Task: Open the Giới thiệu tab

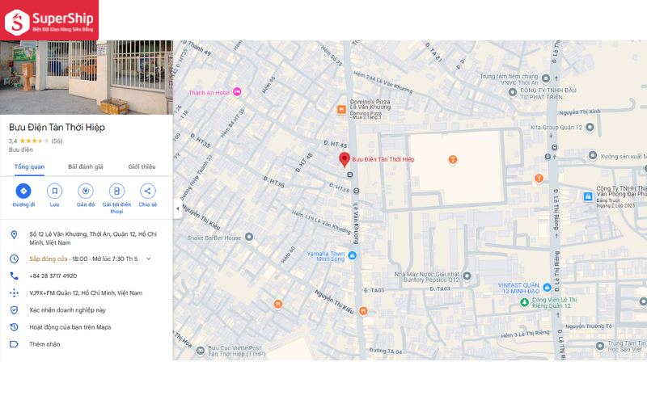Action: pos(142,166)
